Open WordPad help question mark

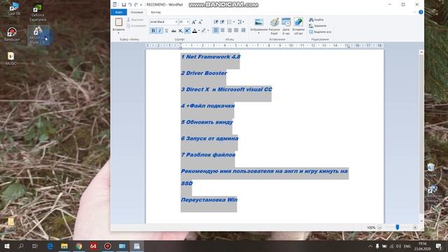point(421,13)
